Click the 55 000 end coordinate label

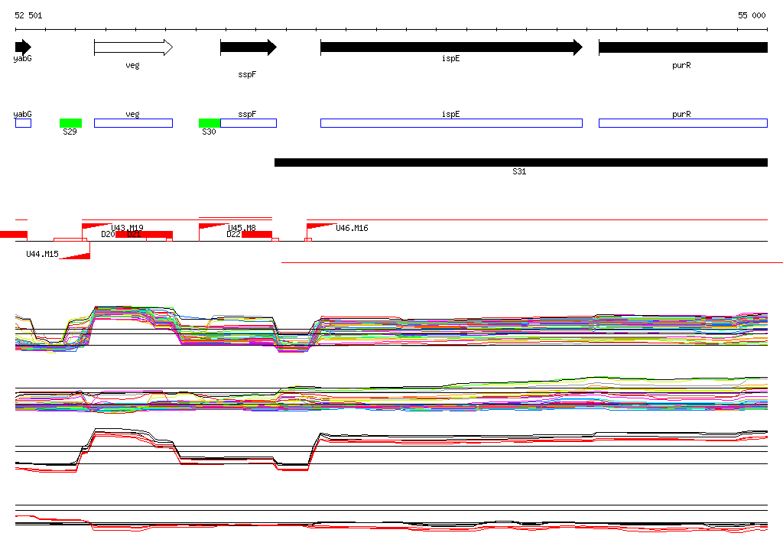[752, 15]
